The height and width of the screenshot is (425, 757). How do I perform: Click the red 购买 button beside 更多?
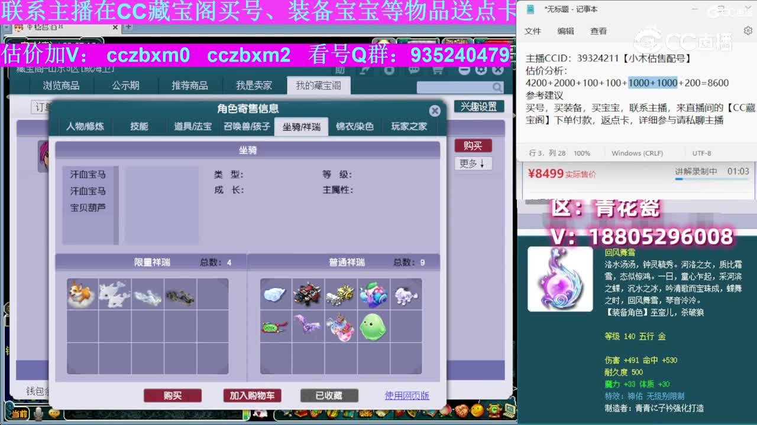click(x=473, y=145)
